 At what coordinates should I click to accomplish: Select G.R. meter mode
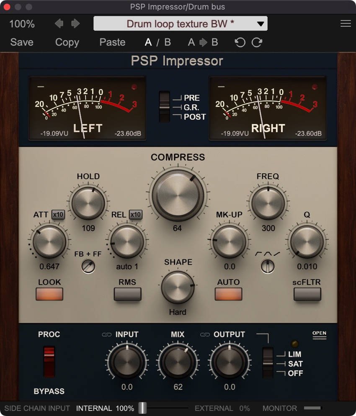click(x=191, y=107)
